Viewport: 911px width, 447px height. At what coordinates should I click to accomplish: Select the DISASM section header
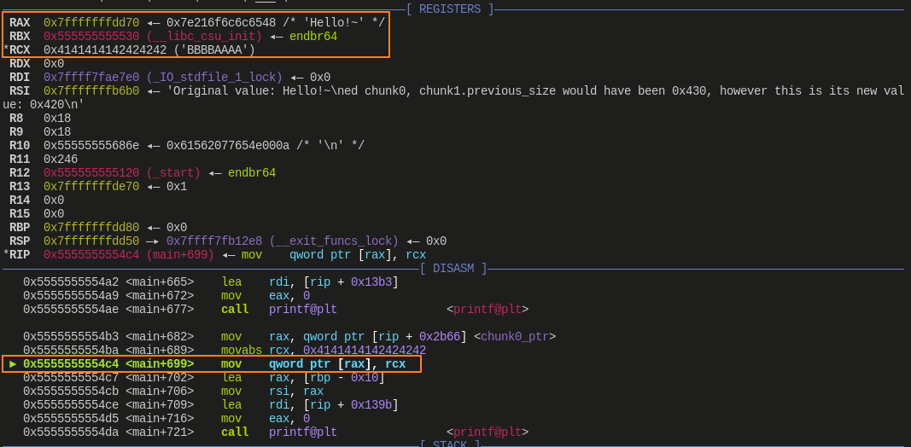coord(453,269)
